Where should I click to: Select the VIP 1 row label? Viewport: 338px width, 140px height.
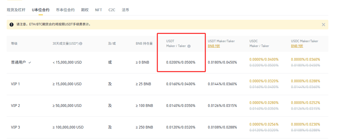(15, 84)
